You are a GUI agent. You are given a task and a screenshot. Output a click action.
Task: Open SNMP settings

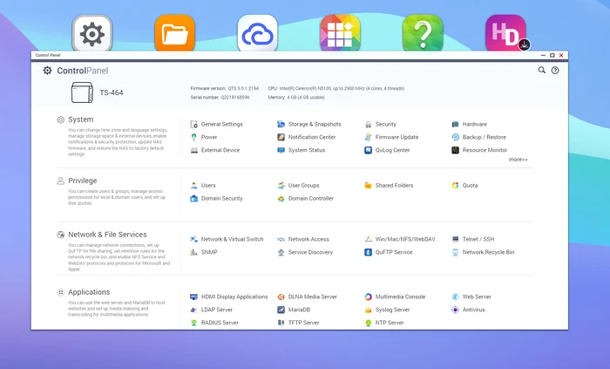pyautogui.click(x=203, y=252)
